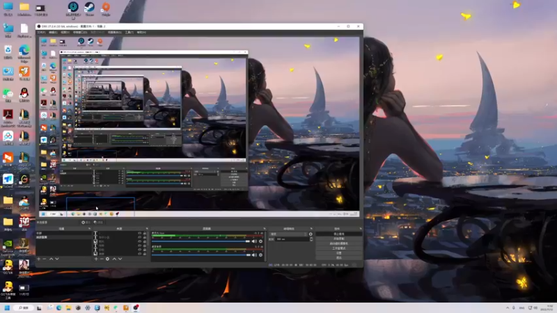Pop out the Scenes dock via its header icon
The height and width of the screenshot is (313, 557).
89,229
